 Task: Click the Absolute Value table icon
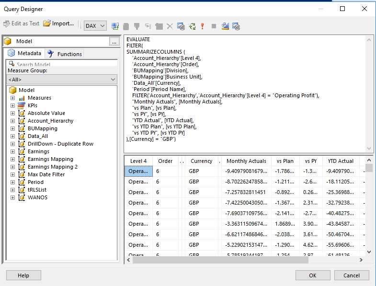22,113
